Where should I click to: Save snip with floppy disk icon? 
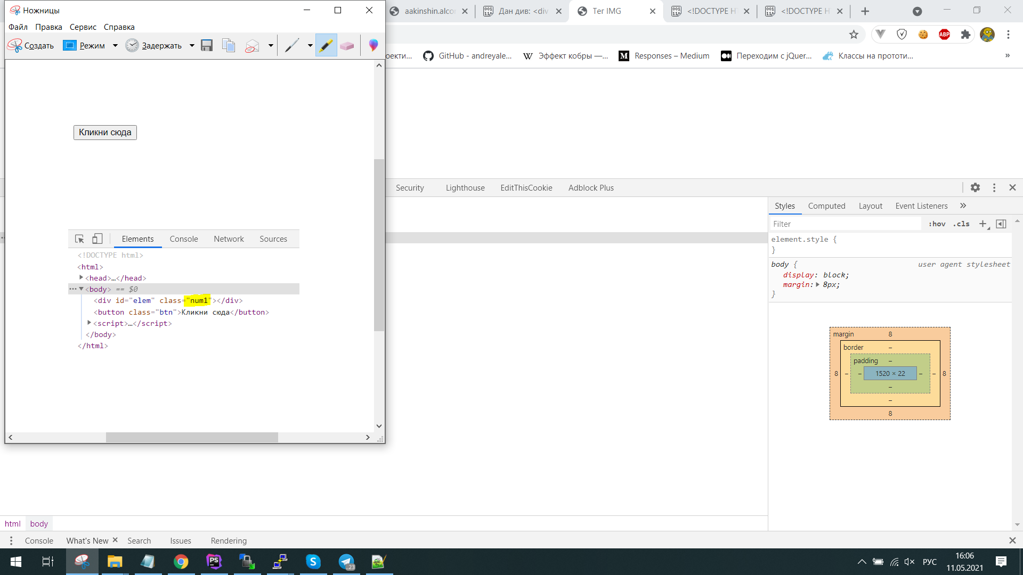pyautogui.click(x=207, y=46)
